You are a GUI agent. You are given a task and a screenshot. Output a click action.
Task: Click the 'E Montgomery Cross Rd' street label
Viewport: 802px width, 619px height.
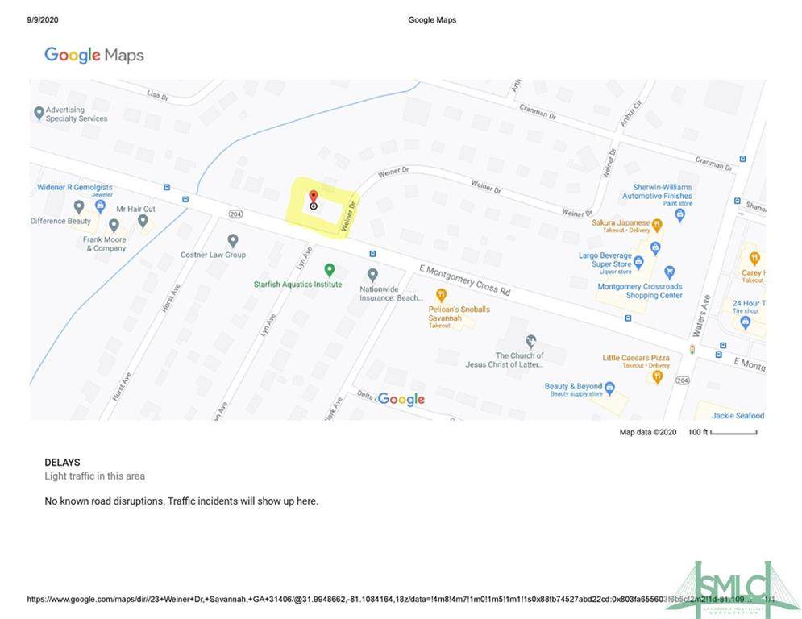point(464,280)
